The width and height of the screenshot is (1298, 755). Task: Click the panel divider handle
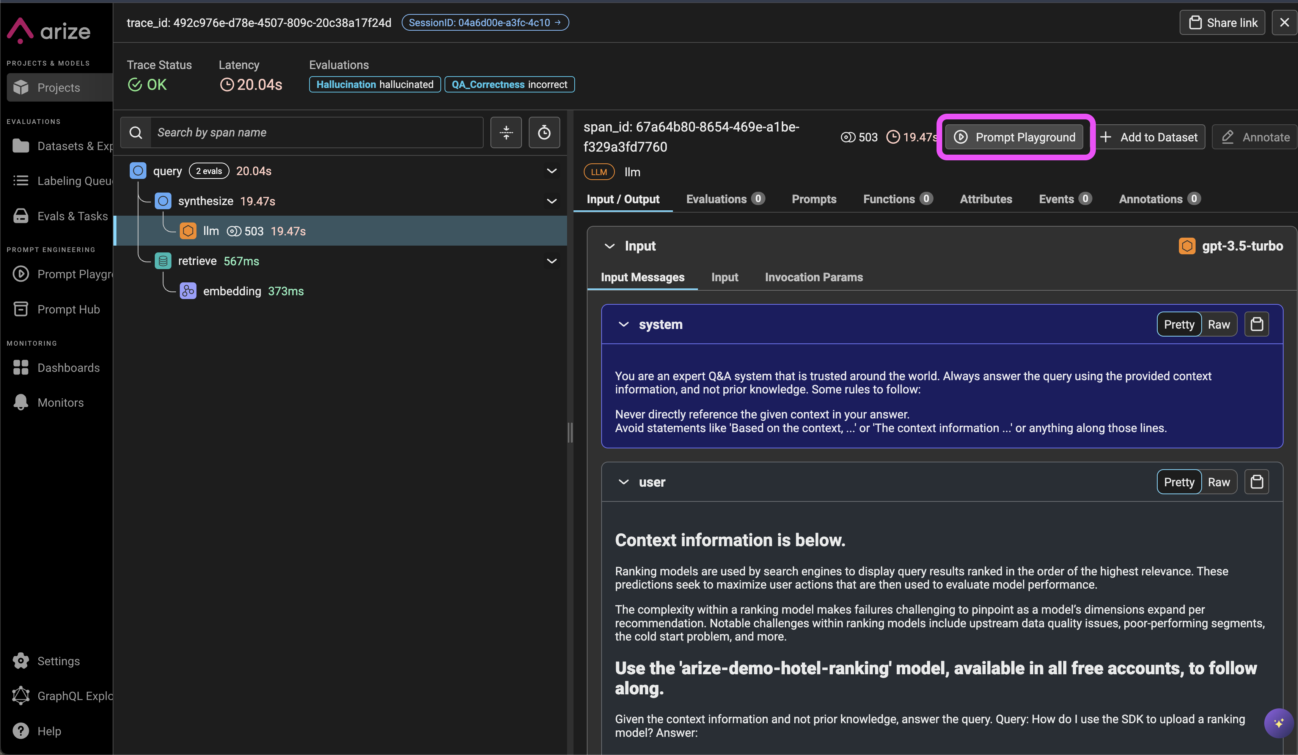point(570,432)
